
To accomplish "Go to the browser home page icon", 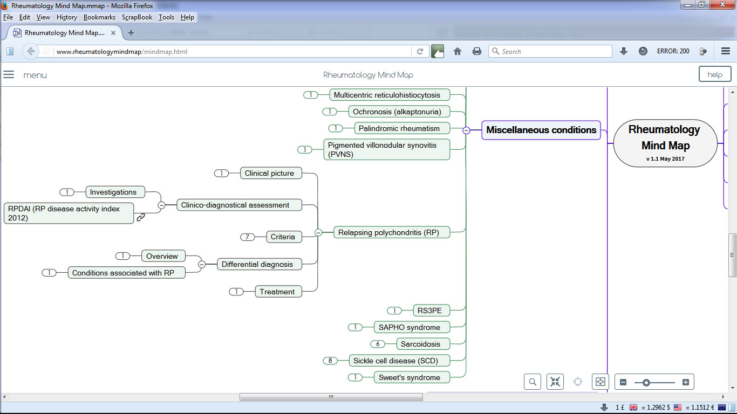I will (x=458, y=51).
